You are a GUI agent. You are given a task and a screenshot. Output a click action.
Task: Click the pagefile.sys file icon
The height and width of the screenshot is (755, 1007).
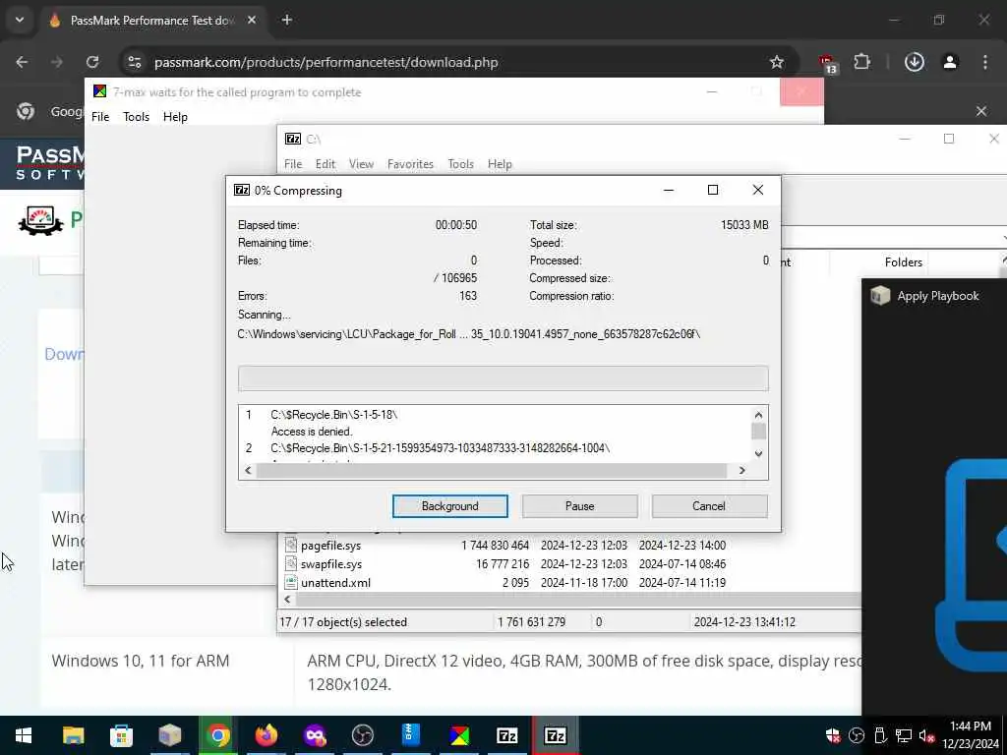[x=291, y=545]
